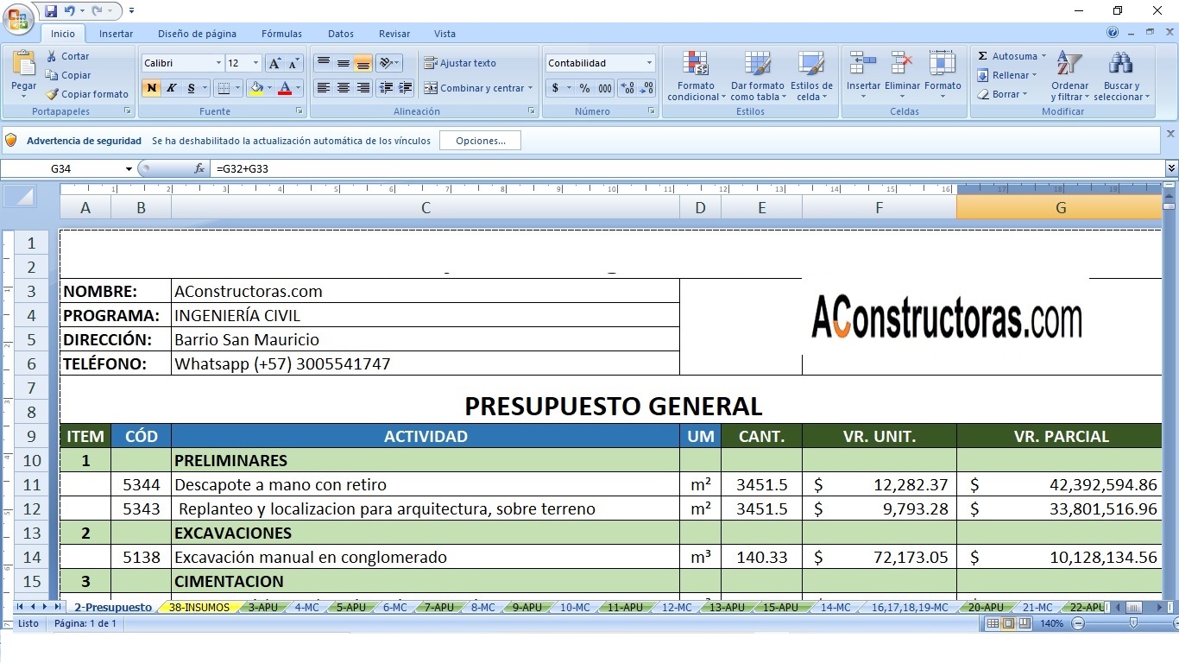Apply percent style format
1179x663 pixels.
point(584,88)
